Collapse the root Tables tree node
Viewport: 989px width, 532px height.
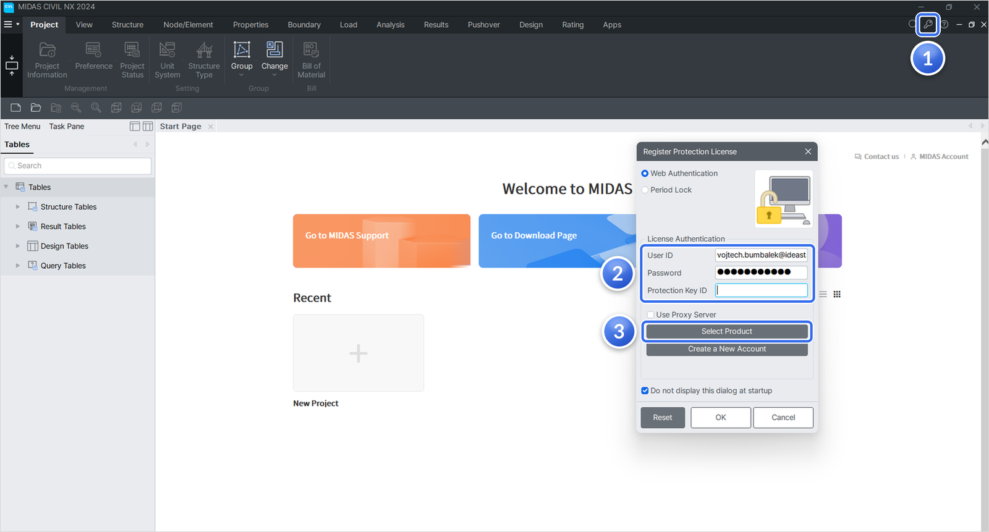pyautogui.click(x=6, y=187)
